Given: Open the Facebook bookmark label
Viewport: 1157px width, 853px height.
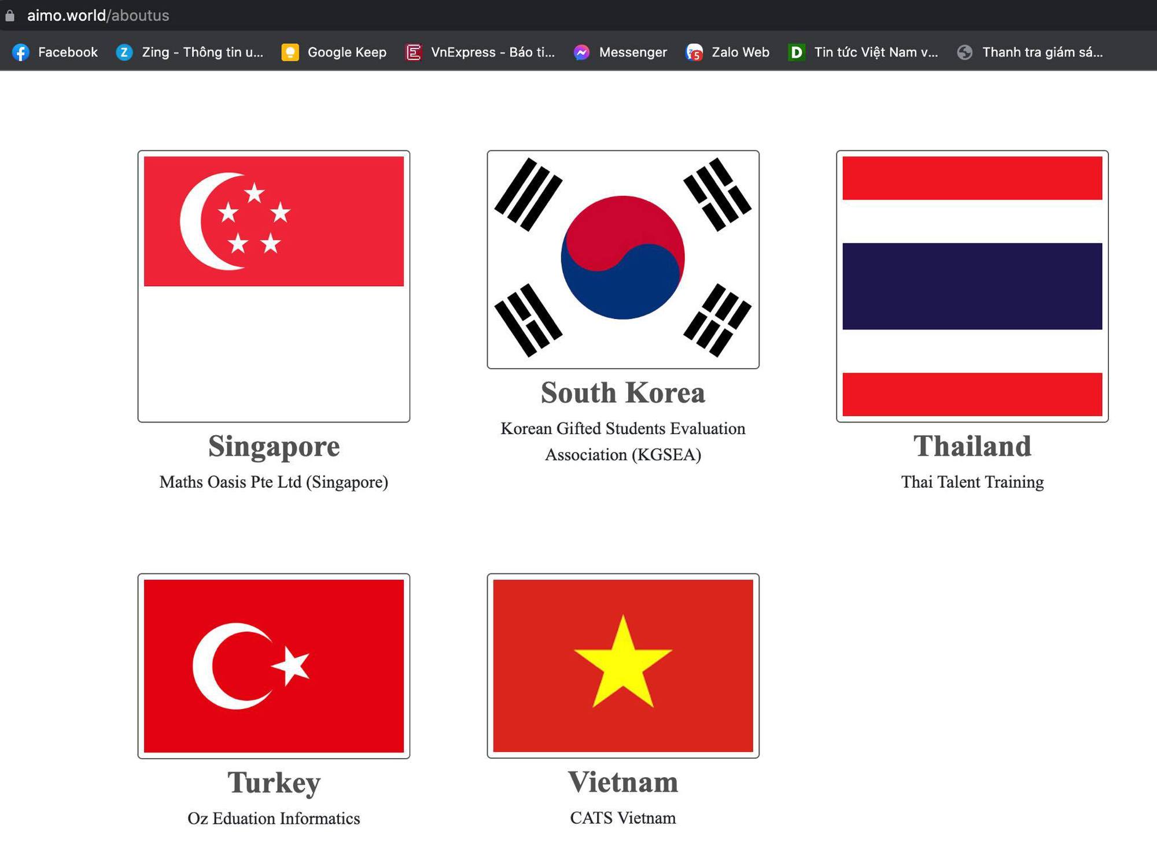Looking at the screenshot, I should coord(68,52).
